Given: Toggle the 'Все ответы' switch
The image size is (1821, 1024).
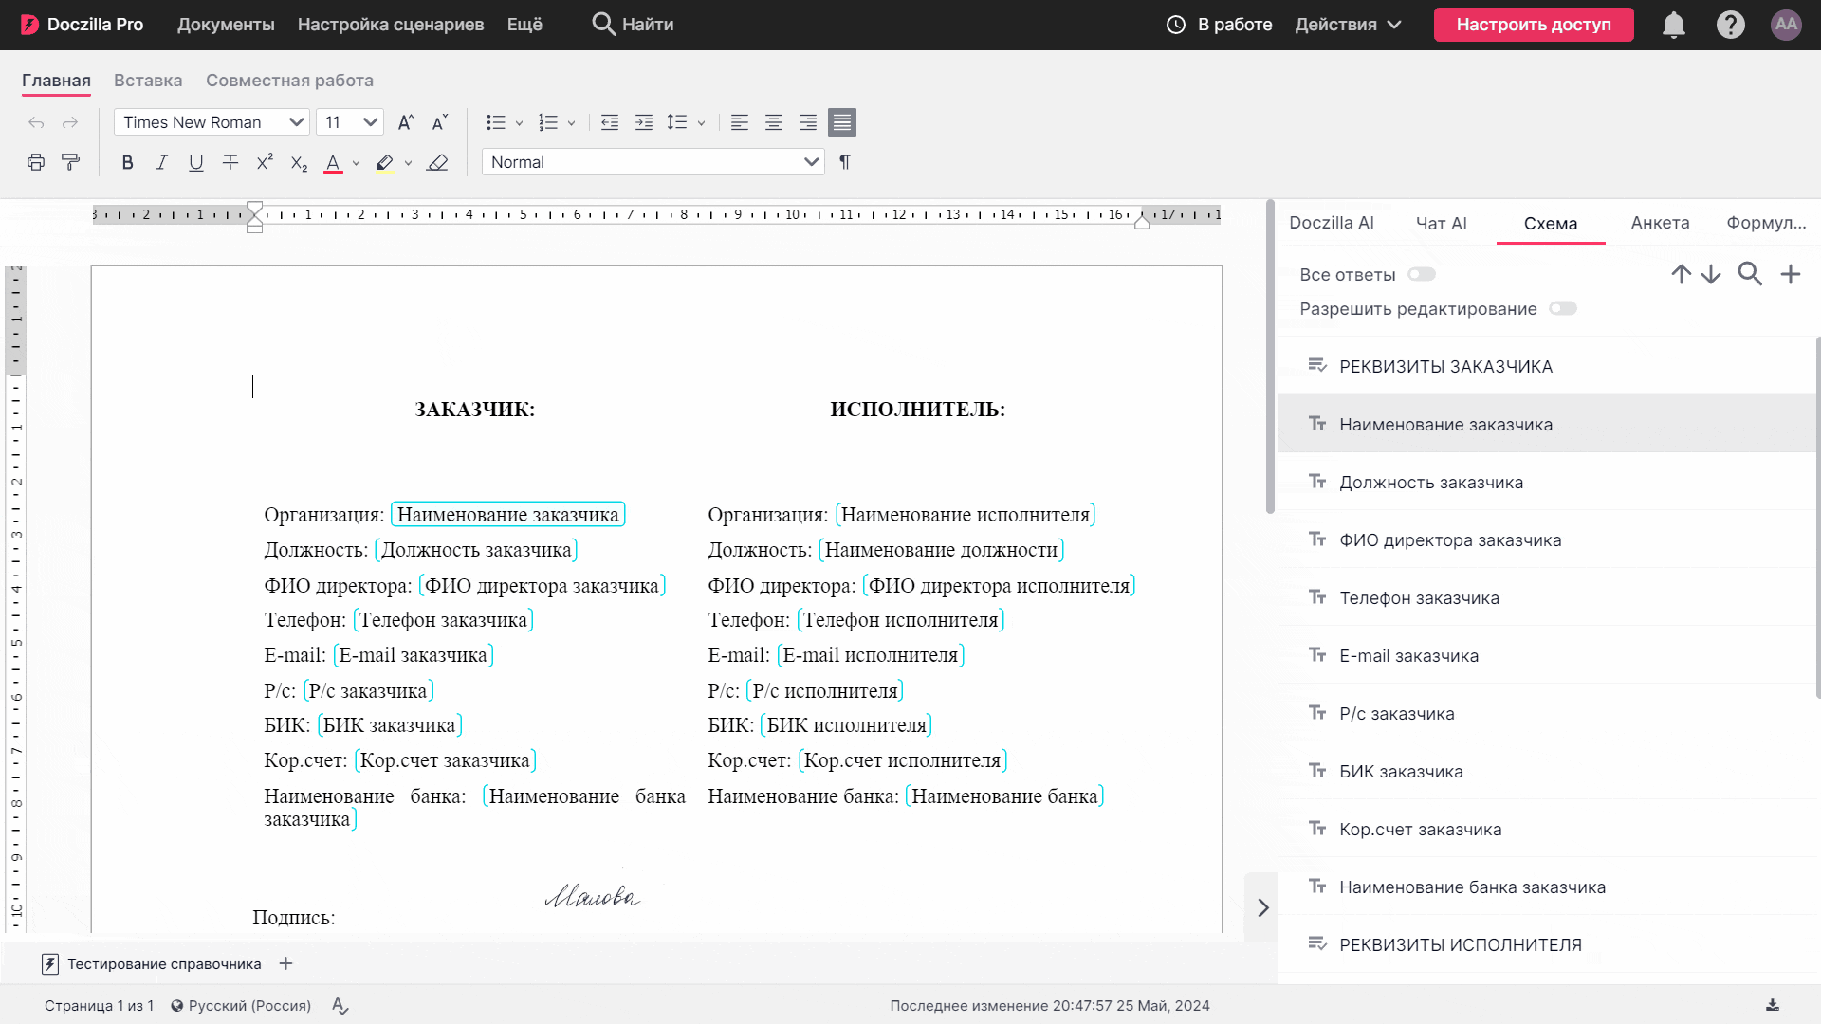Looking at the screenshot, I should coord(1422,274).
